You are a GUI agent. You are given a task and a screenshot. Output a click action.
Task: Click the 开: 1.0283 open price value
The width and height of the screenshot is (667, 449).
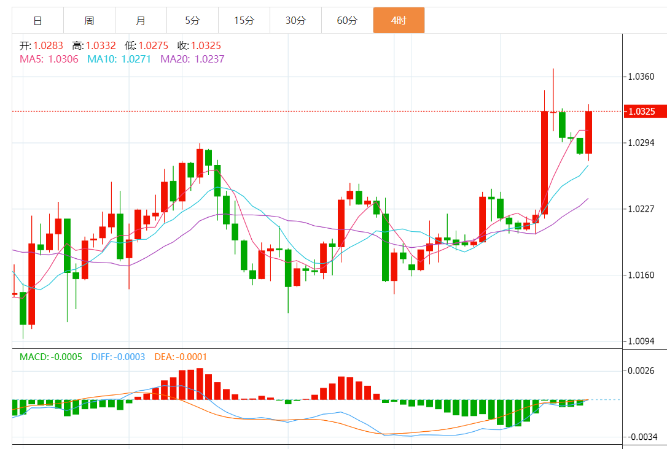[x=41, y=45]
